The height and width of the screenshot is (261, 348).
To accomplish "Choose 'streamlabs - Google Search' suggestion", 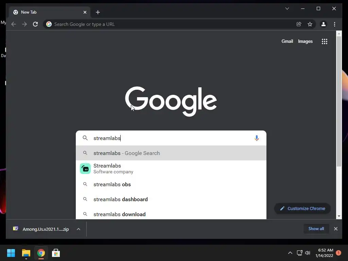I will click(171, 153).
